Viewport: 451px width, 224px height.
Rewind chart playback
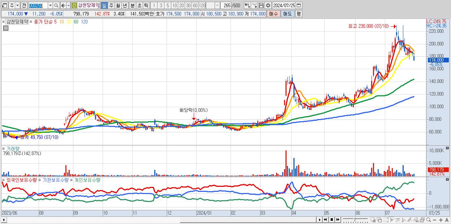pyautogui.click(x=325, y=220)
